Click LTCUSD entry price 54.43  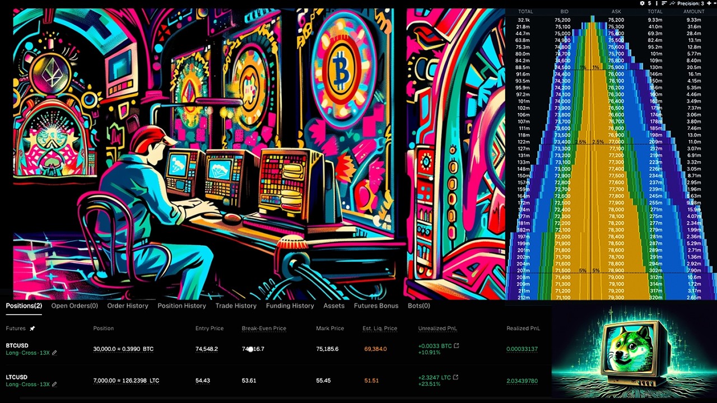pos(203,381)
